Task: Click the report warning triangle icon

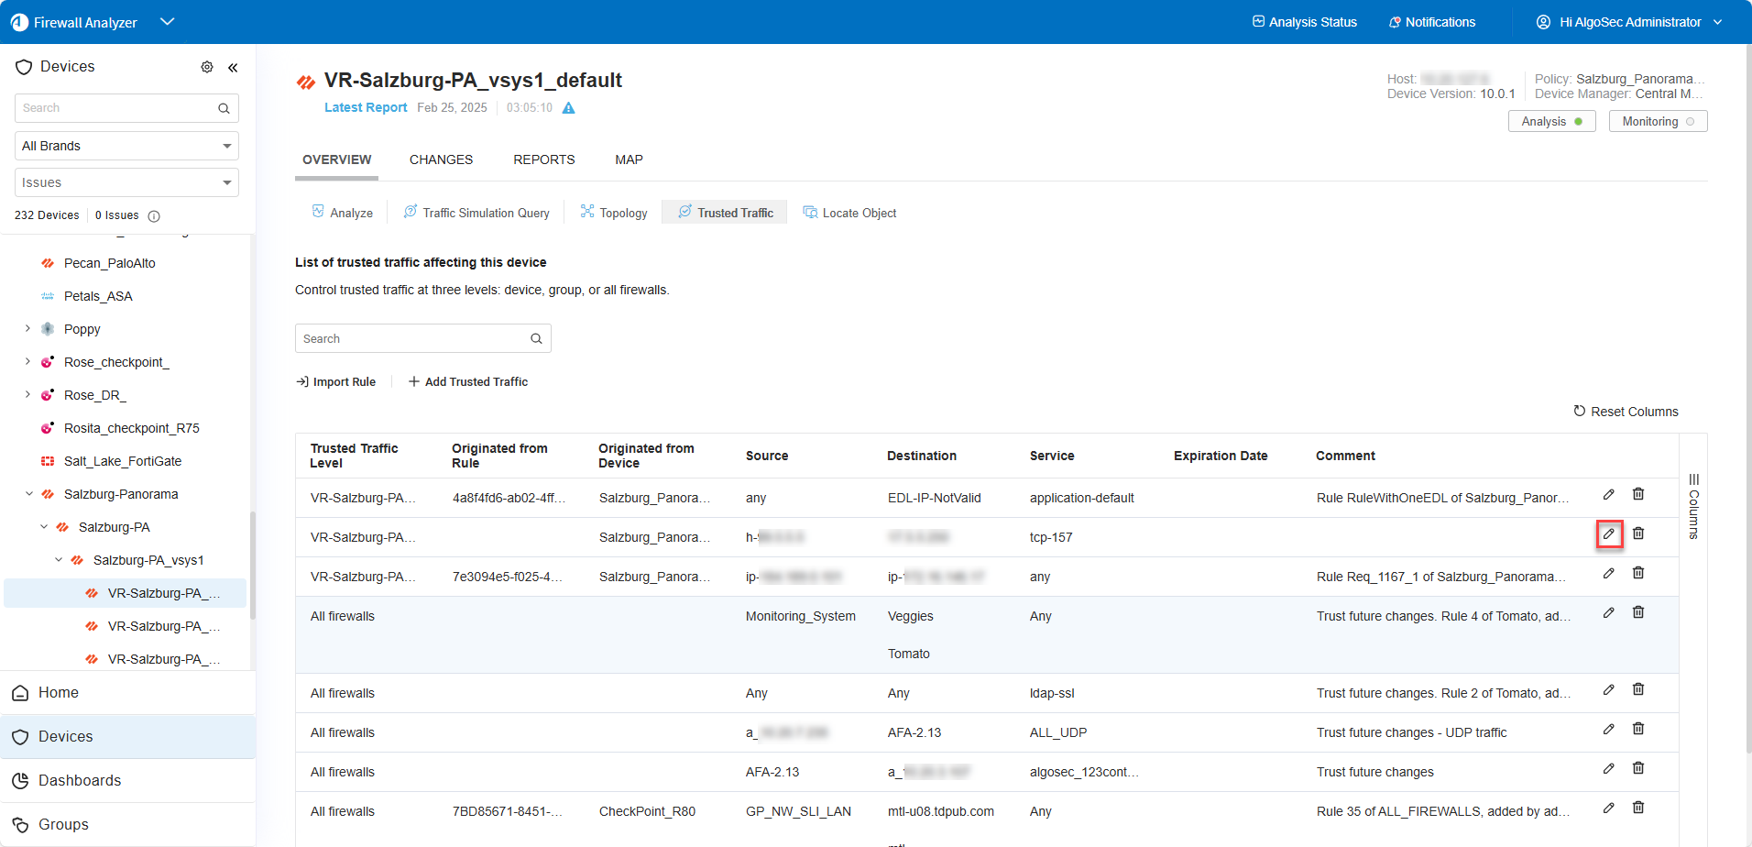Action: pos(568,108)
